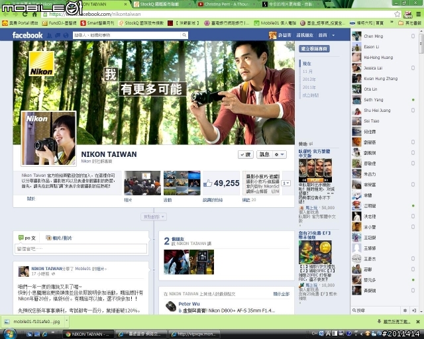Close the downloads bar
The image size is (424, 339).
pos(418,322)
